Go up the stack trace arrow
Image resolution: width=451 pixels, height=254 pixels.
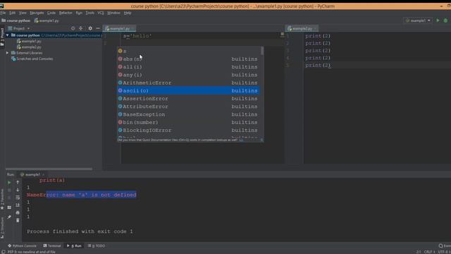[18, 182]
